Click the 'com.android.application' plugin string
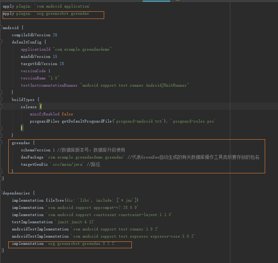Screen dimensions: 278x263 coord(63,6)
